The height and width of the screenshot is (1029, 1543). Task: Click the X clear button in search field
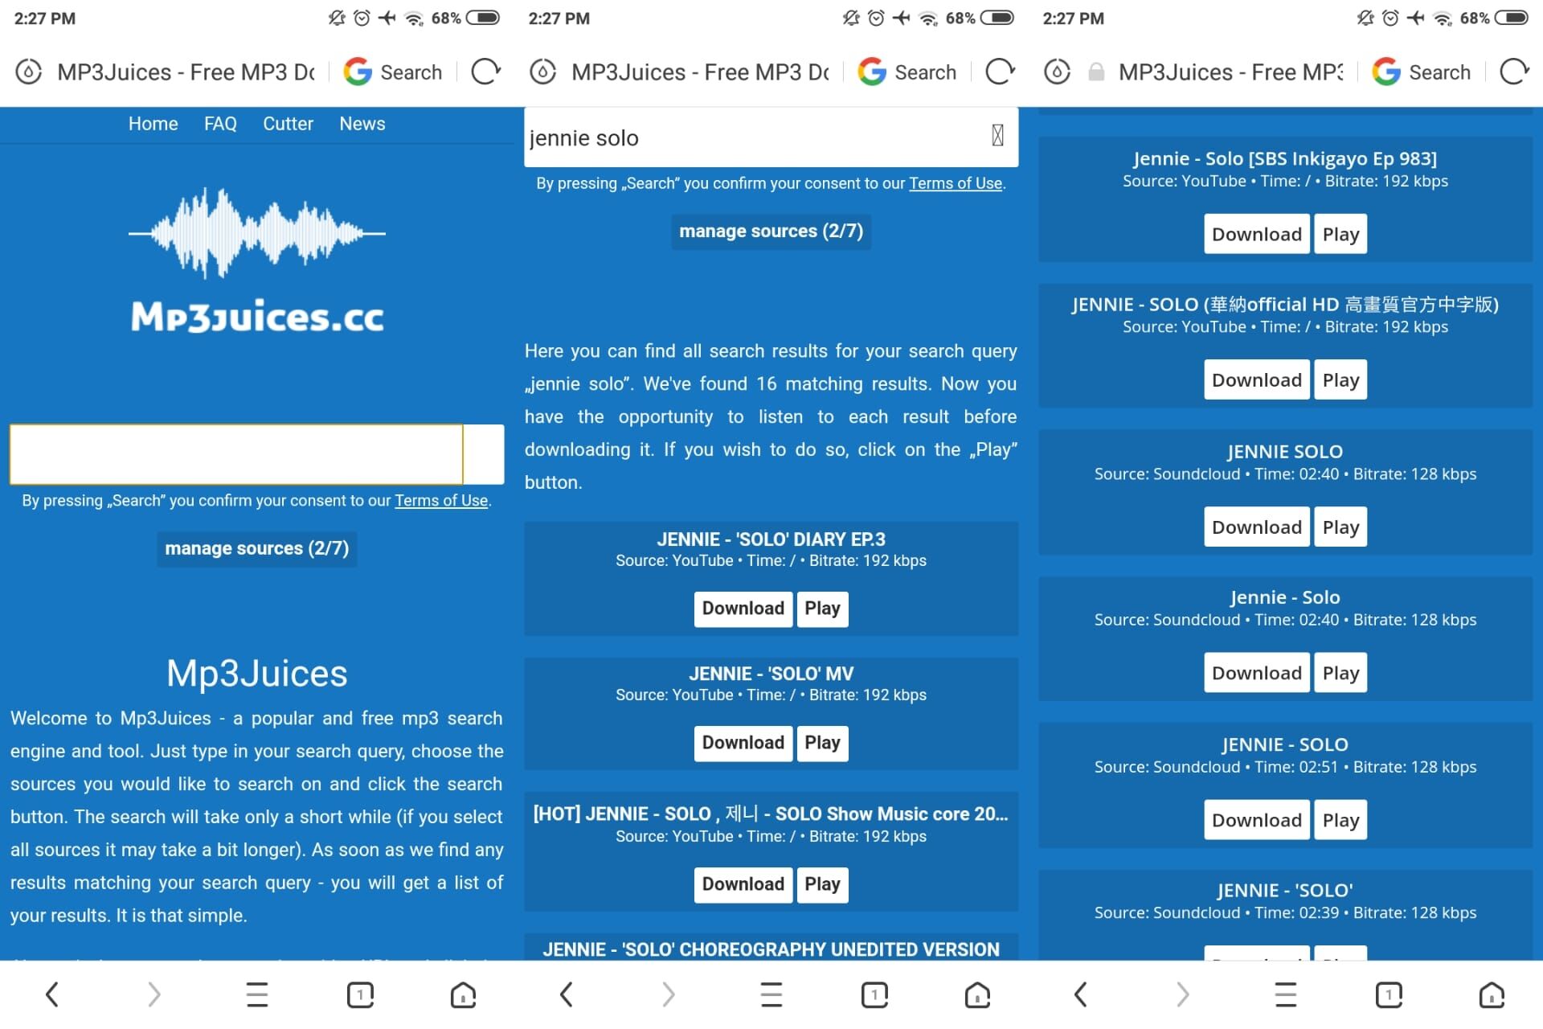997,136
